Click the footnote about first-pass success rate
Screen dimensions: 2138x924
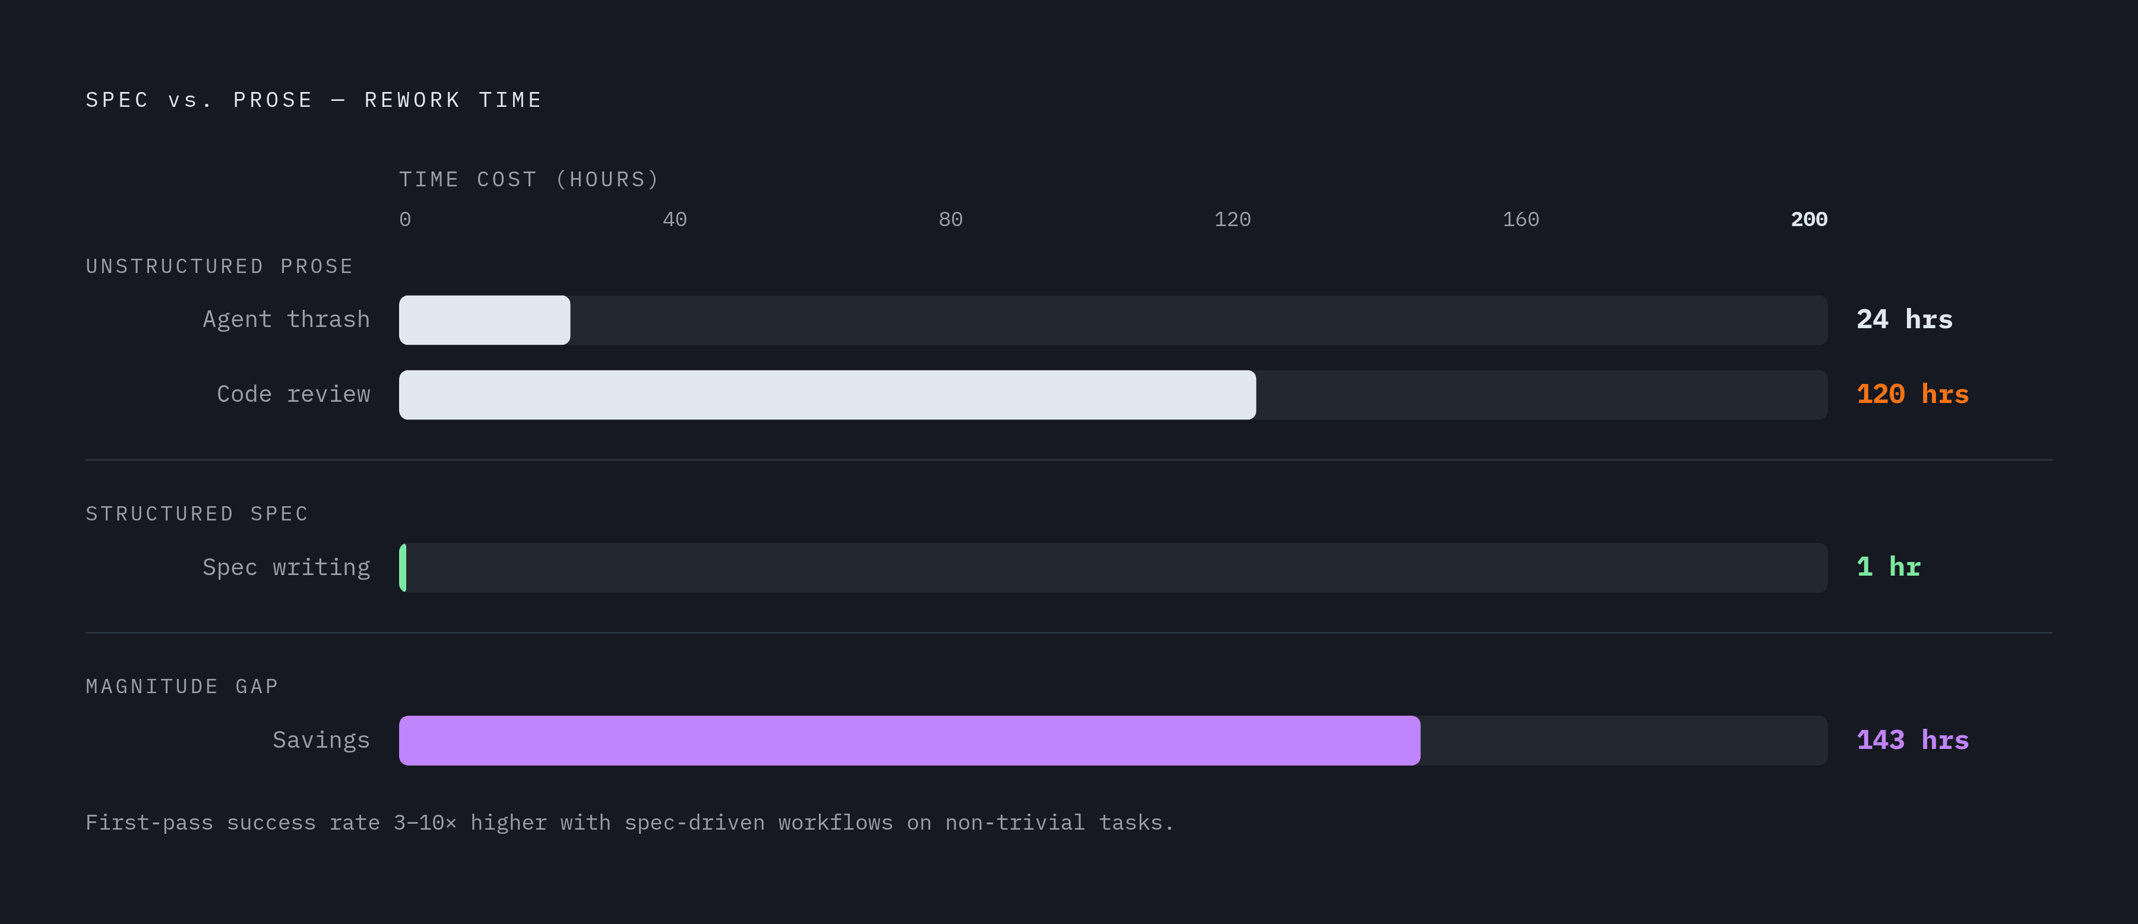[630, 823]
